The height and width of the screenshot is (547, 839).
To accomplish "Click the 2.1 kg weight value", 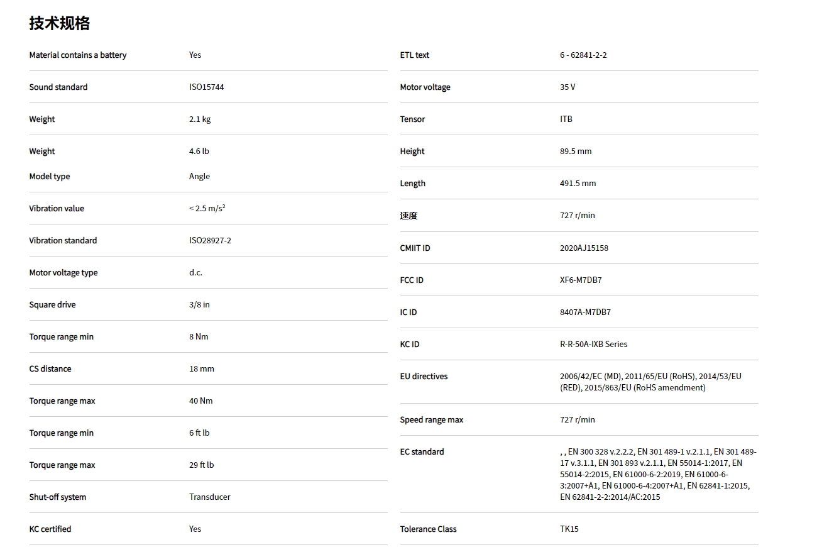I will pos(200,119).
